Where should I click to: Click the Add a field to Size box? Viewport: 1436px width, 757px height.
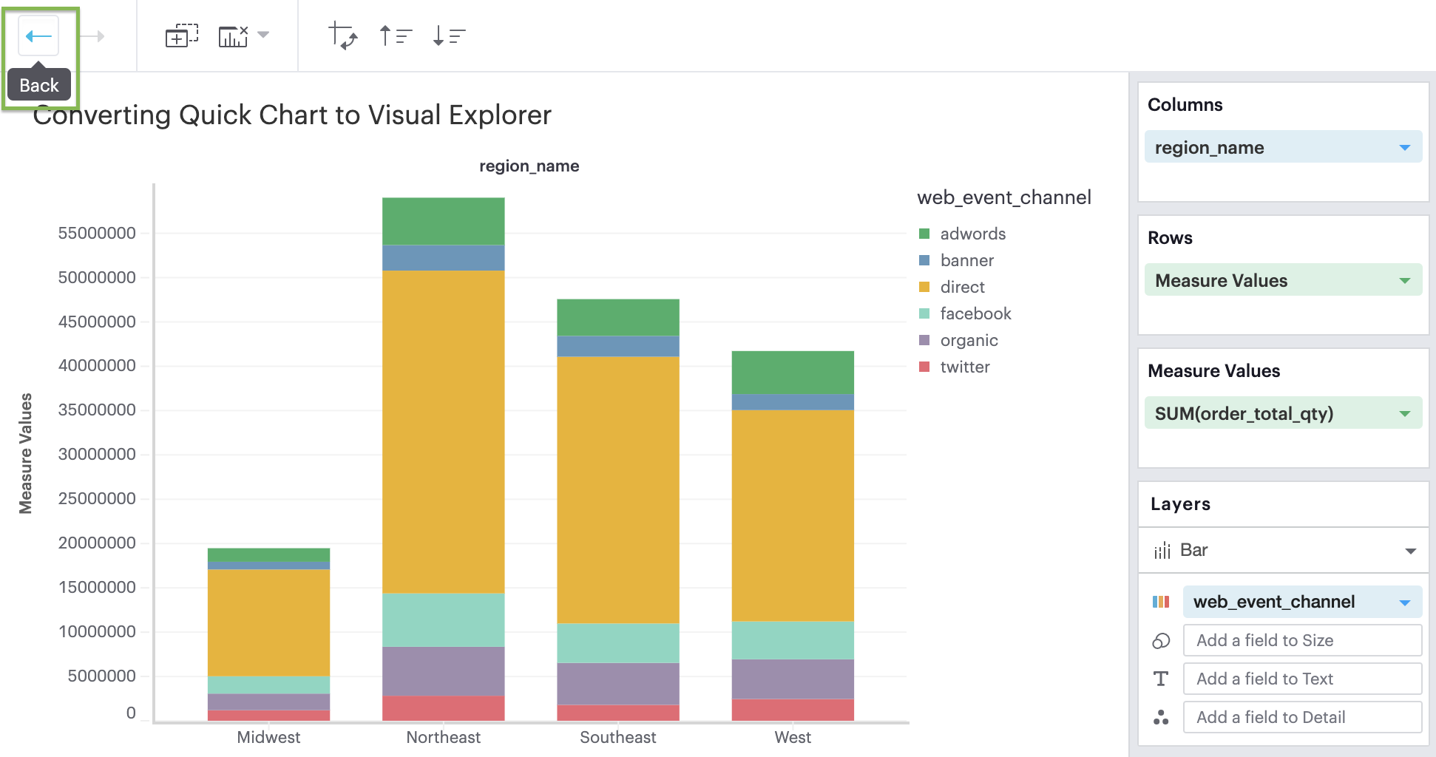1302,640
